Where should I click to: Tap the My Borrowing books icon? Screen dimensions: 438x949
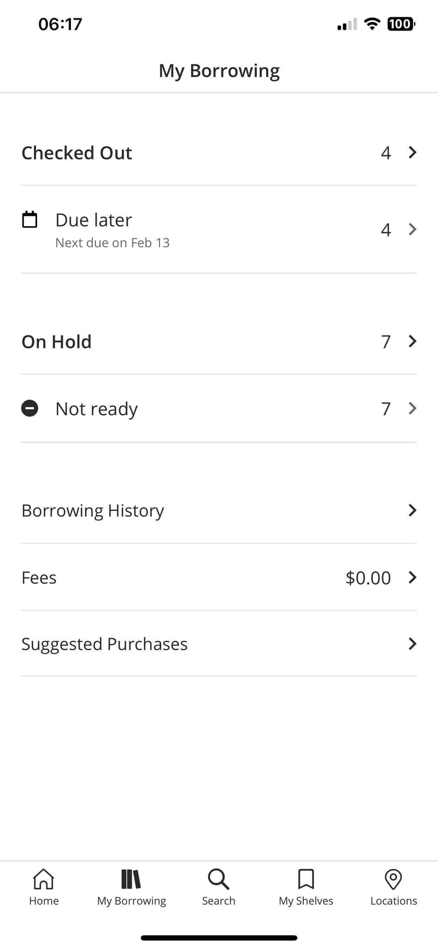click(131, 879)
